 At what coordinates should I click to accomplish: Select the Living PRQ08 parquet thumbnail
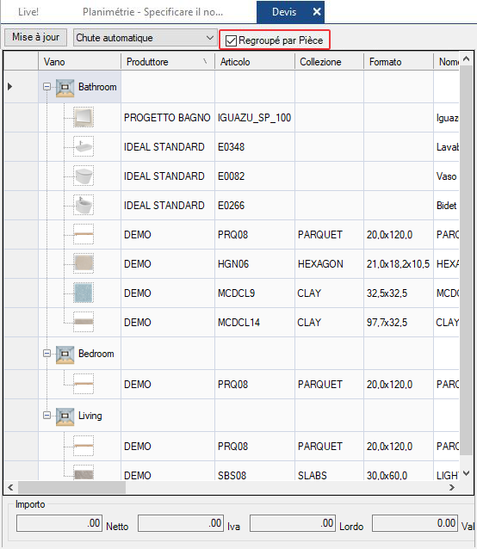84,446
